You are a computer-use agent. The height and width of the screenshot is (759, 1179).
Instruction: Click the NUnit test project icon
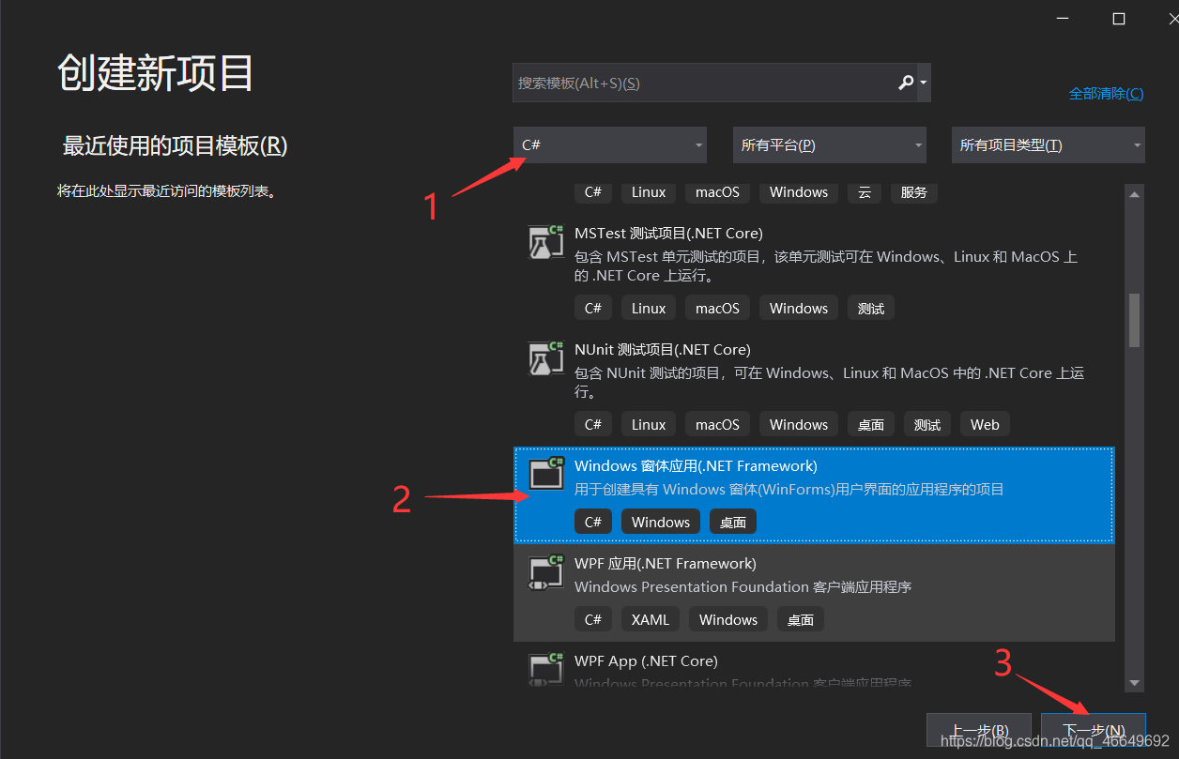coord(545,357)
